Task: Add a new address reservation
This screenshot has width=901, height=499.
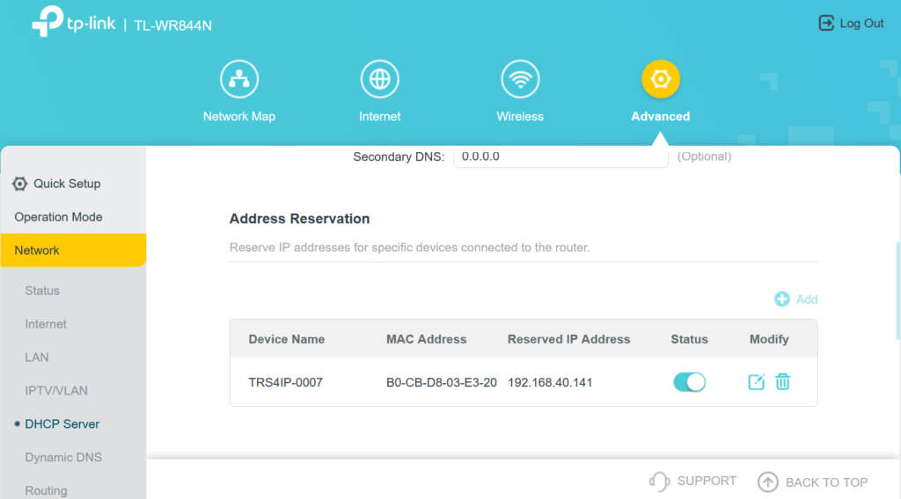Action: tap(795, 300)
